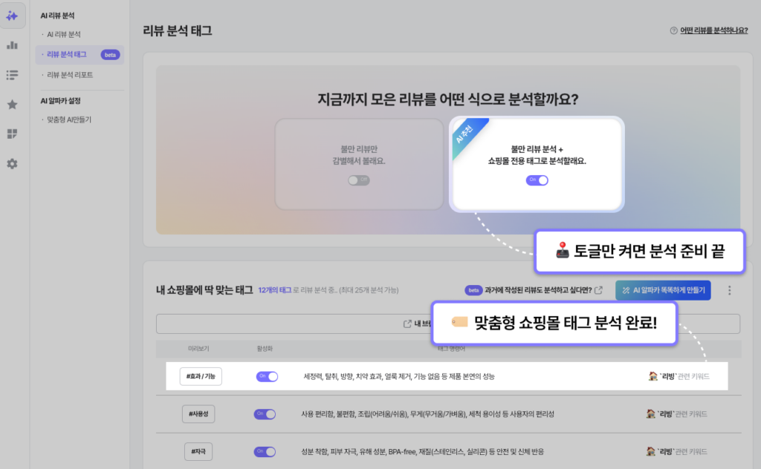Turn off the 쇼핑몰 전용 태그 분석 toggle
Screen dimensions: 761x469
537,180
